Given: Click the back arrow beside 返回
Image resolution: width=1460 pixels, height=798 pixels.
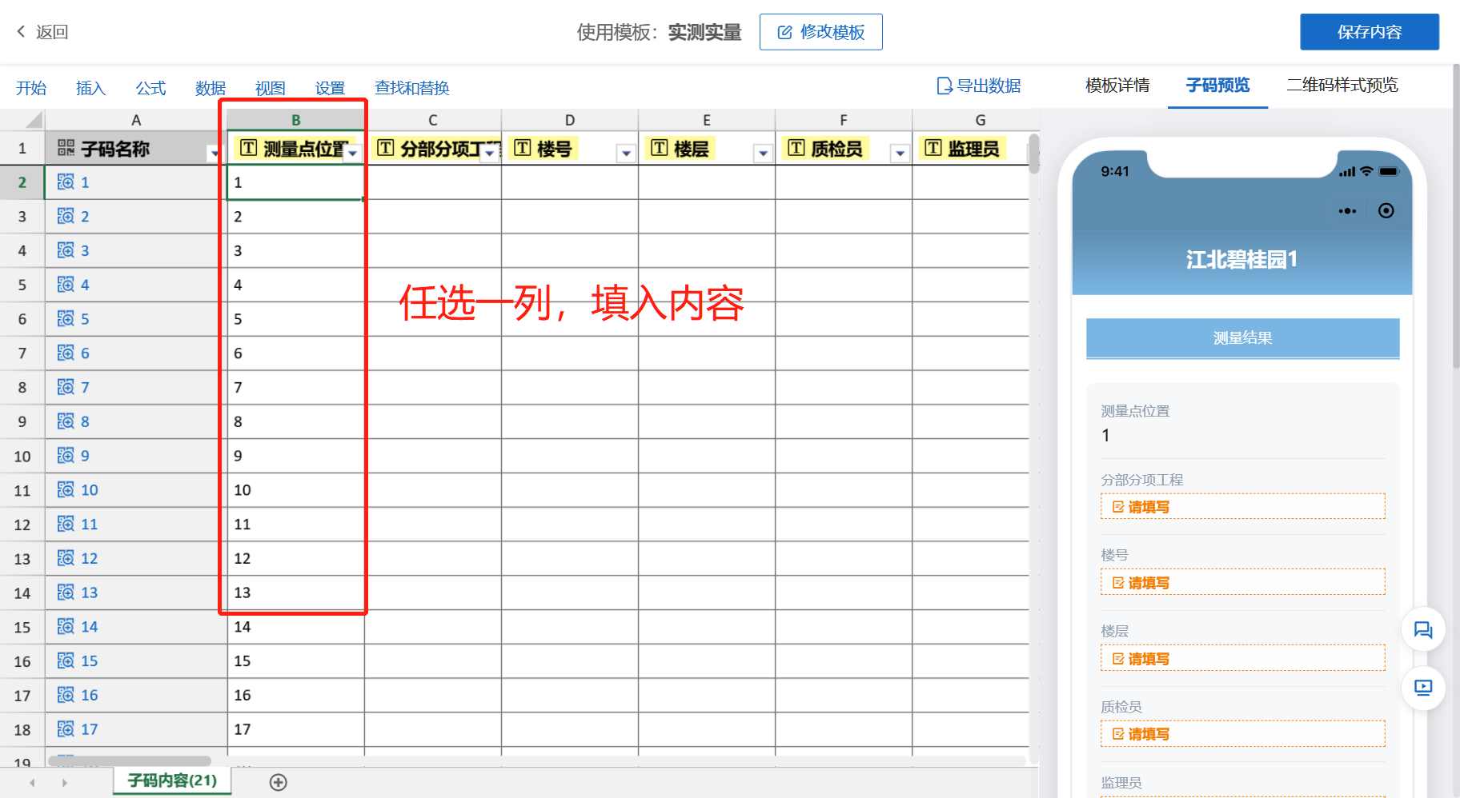Looking at the screenshot, I should (20, 31).
